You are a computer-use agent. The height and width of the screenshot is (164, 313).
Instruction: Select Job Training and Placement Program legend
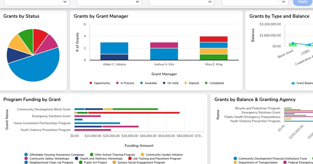click(x=154, y=159)
